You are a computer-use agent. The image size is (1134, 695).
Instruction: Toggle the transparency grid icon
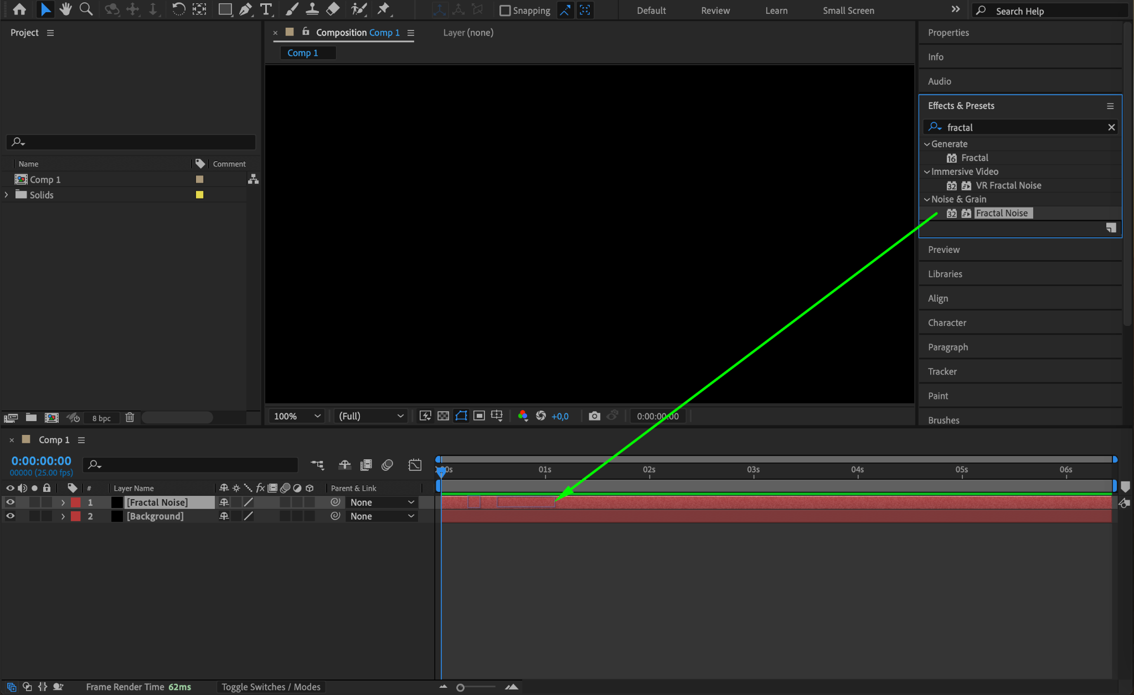click(443, 416)
